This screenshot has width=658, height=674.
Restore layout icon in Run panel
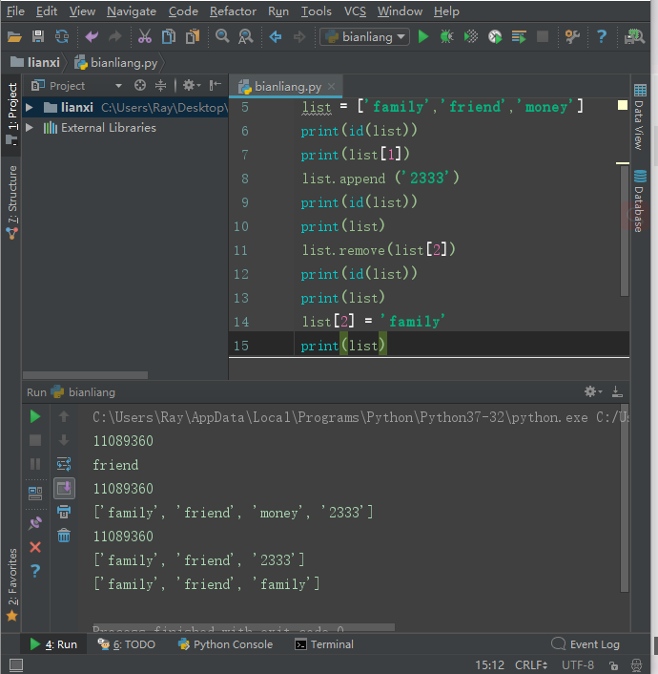click(35, 493)
